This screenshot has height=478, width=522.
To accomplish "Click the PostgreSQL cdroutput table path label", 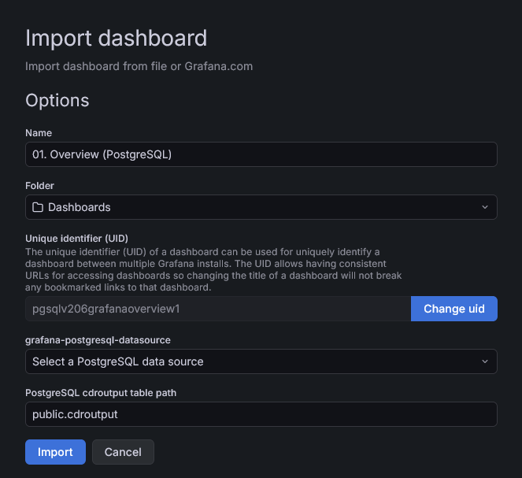I will (105, 391).
